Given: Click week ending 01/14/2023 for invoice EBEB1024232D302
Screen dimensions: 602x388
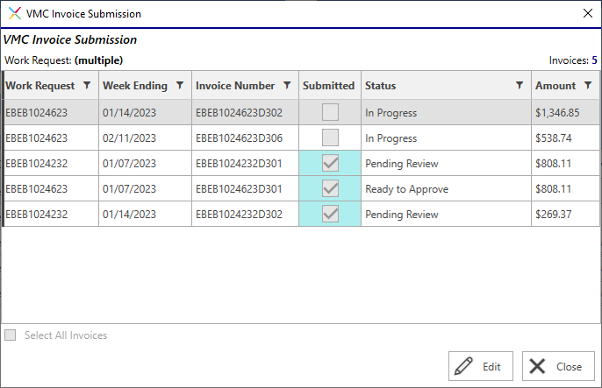Looking at the screenshot, I should (x=145, y=214).
